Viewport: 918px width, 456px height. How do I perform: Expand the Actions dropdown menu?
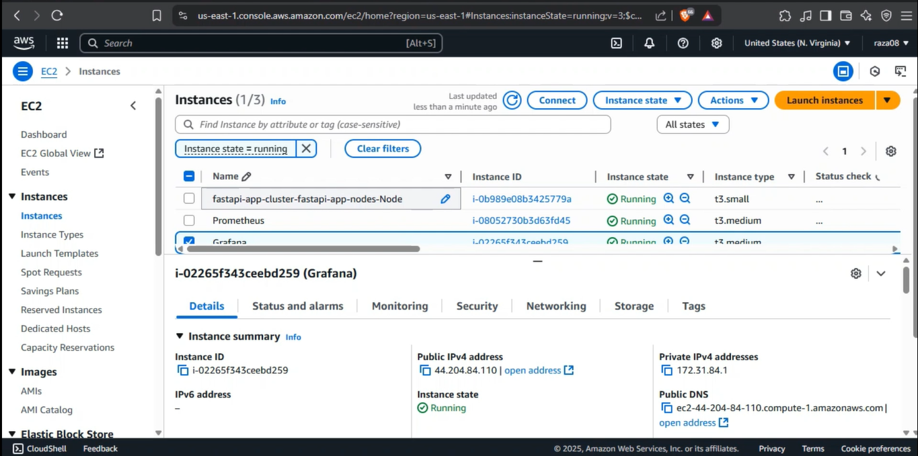tap(733, 100)
